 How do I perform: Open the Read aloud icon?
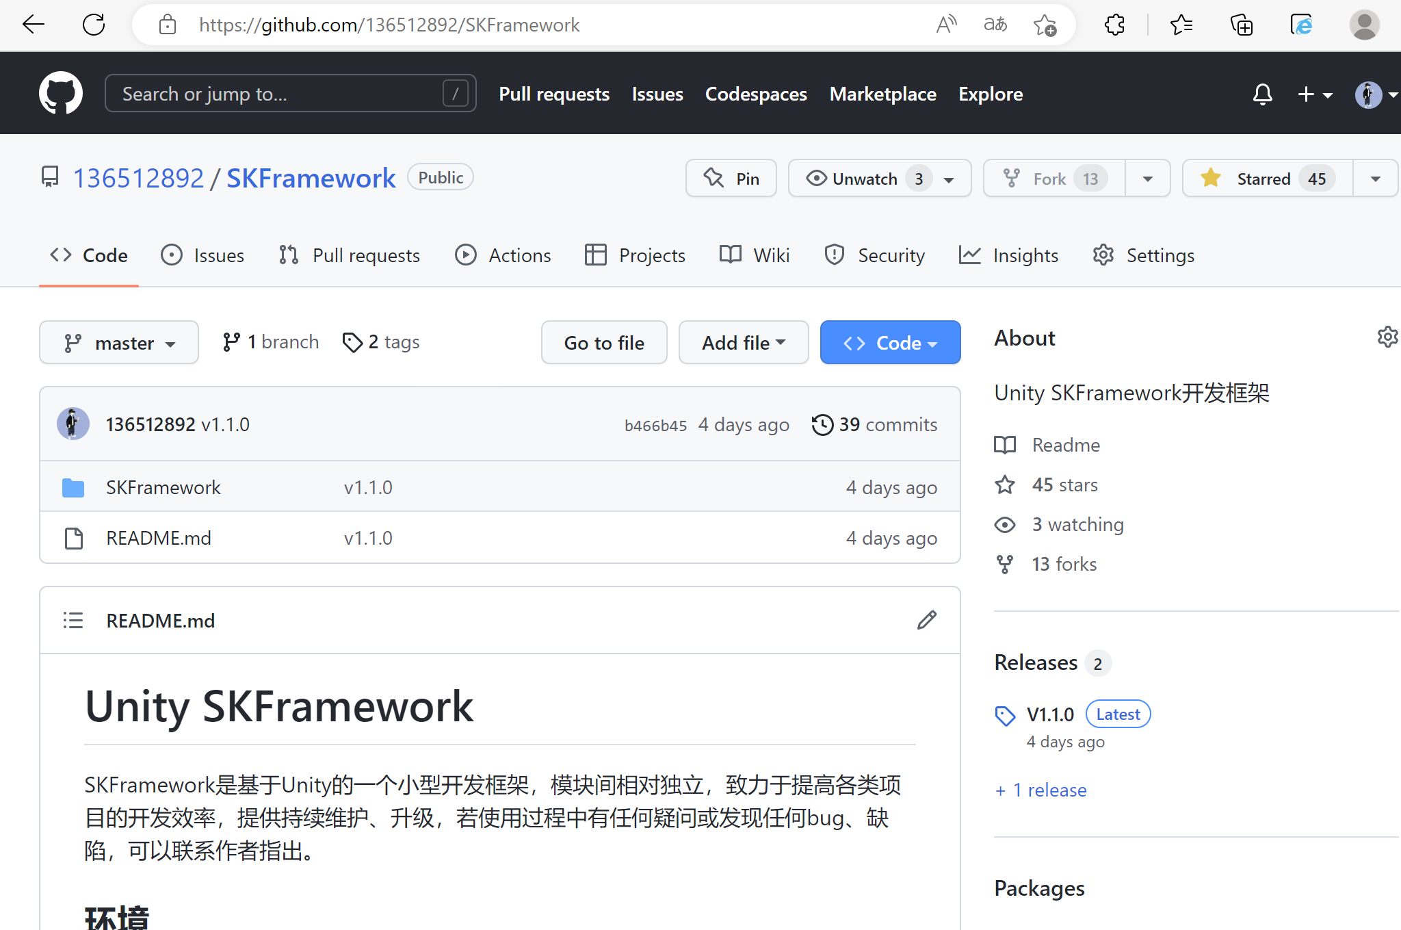tap(946, 25)
